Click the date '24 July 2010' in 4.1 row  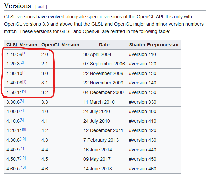click(97, 121)
